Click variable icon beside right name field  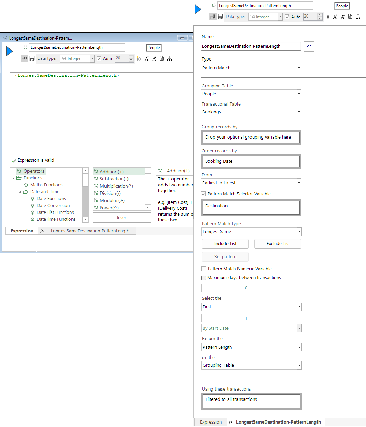(214, 6)
